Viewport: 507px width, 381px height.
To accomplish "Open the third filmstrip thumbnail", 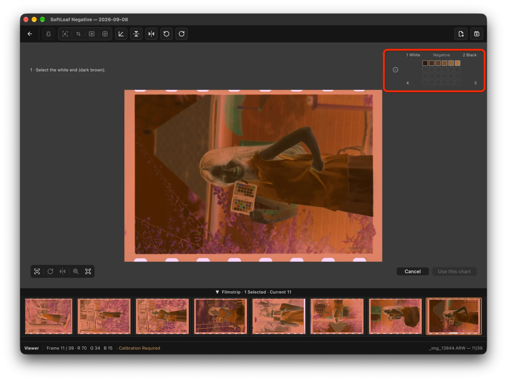I will [162, 316].
